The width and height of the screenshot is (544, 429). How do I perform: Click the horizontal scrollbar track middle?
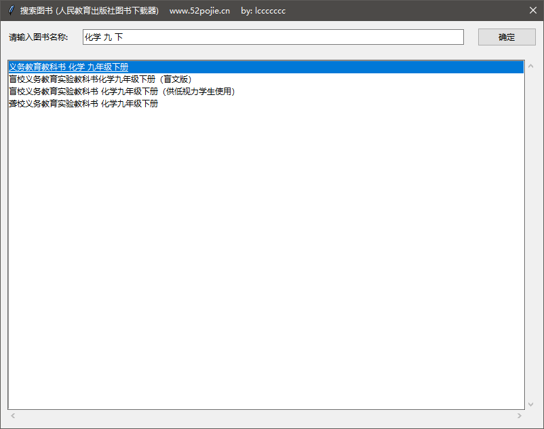(x=266, y=415)
